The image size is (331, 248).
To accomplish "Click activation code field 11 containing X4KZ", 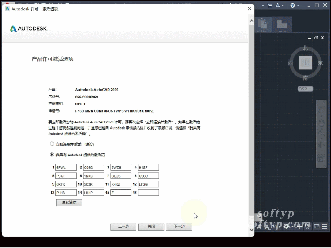I will [x=121, y=184].
